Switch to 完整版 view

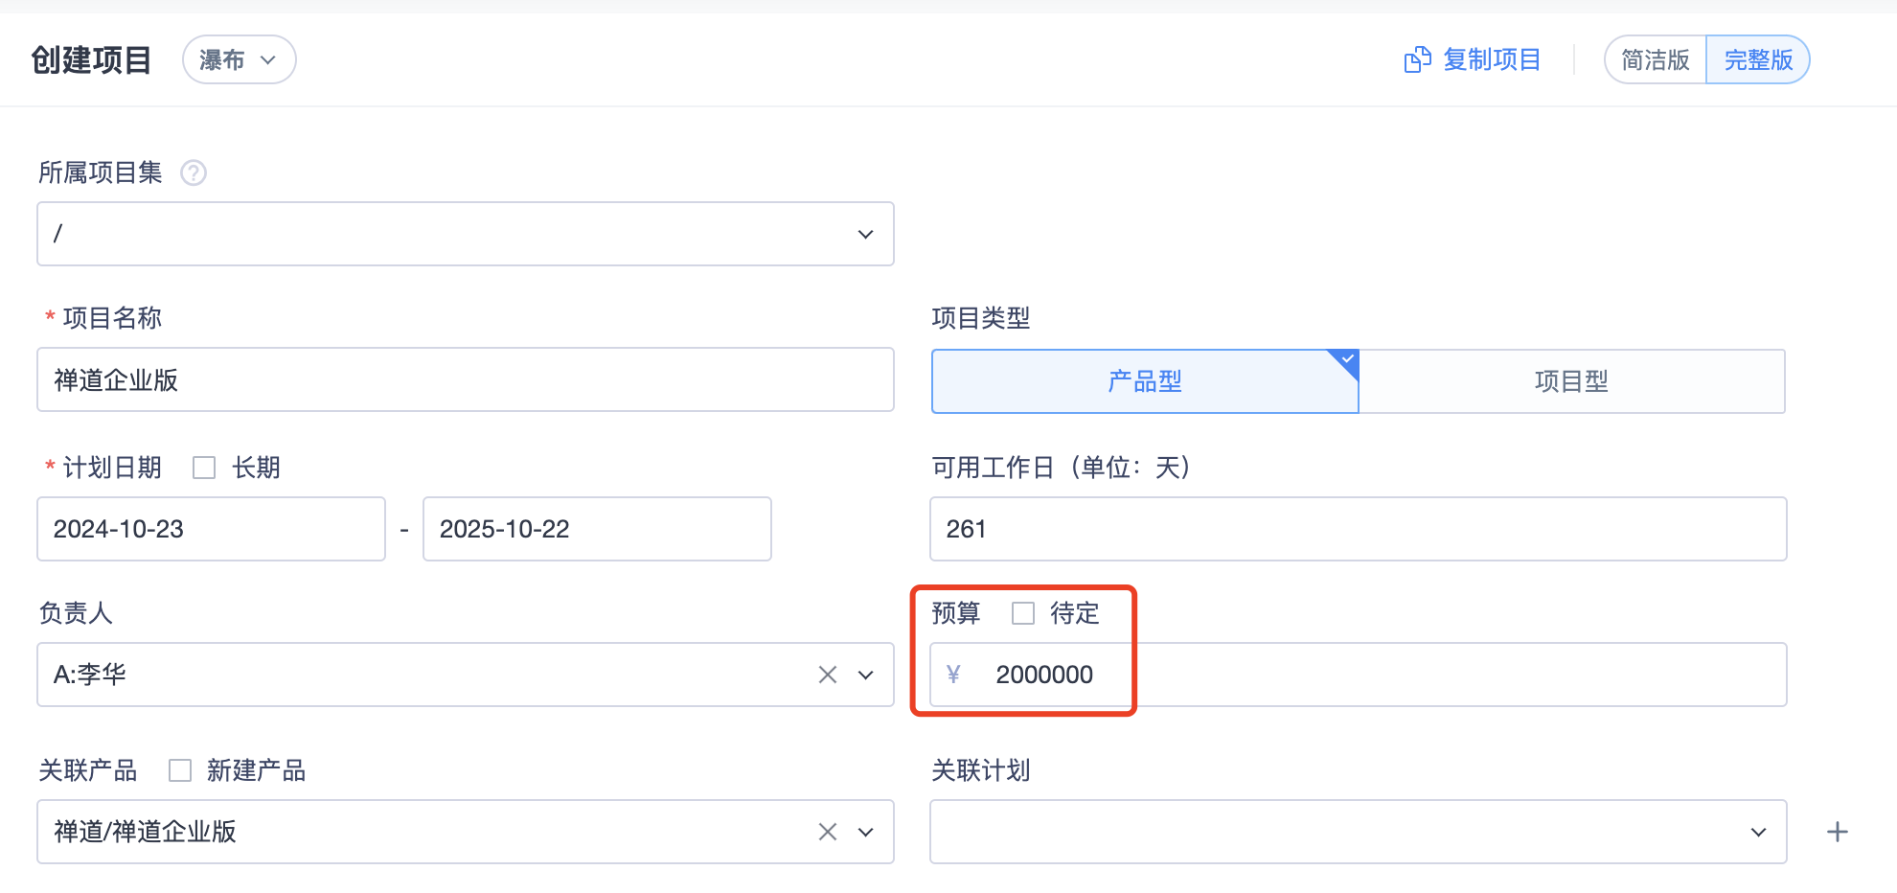tap(1758, 60)
